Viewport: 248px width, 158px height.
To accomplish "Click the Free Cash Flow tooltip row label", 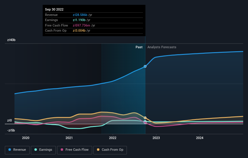I will pyautogui.click(x=56, y=25).
